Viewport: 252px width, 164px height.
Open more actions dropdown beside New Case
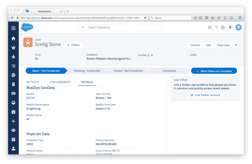[236, 45]
